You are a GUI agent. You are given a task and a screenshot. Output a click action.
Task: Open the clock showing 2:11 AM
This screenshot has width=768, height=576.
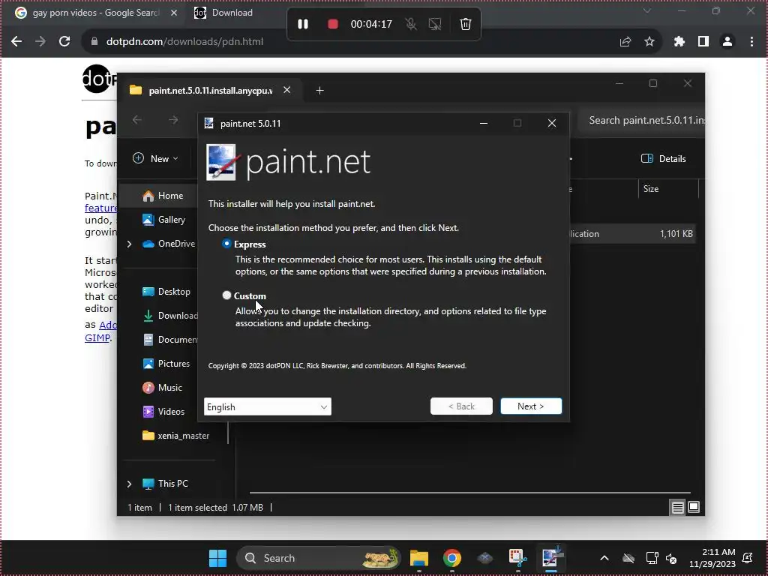tap(712, 558)
